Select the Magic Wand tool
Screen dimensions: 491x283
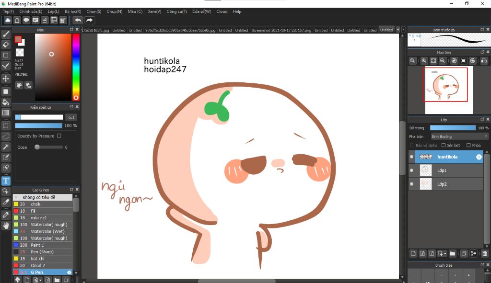pyautogui.click(x=6, y=147)
